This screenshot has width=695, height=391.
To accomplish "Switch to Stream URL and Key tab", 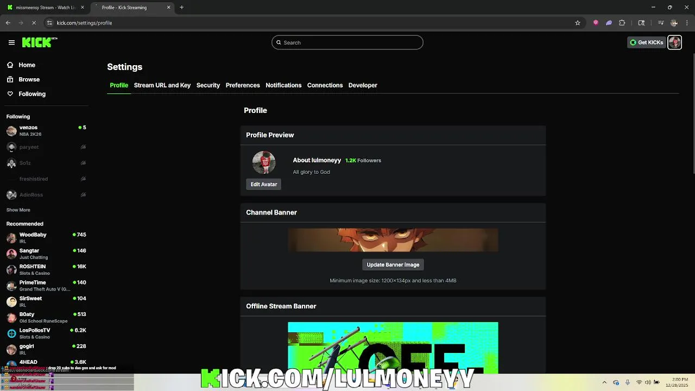I will click(x=162, y=85).
